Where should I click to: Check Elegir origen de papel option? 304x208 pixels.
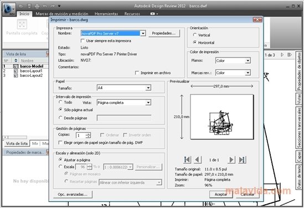[x=60, y=143]
